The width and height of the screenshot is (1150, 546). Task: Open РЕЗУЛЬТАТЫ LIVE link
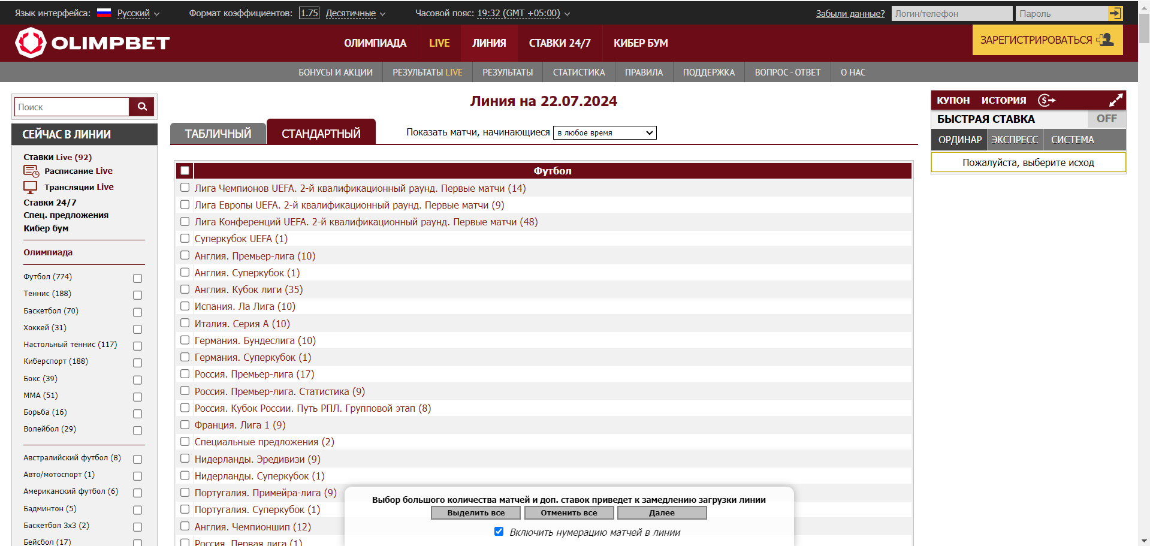427,73
